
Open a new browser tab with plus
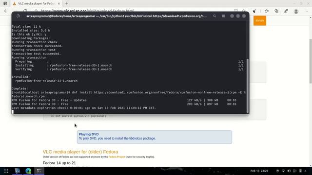coord(66,3)
